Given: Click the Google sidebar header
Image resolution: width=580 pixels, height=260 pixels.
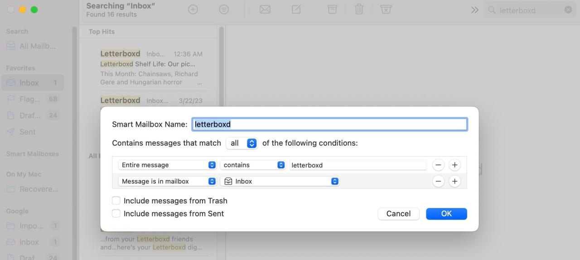Looking at the screenshot, I should pyautogui.click(x=17, y=211).
